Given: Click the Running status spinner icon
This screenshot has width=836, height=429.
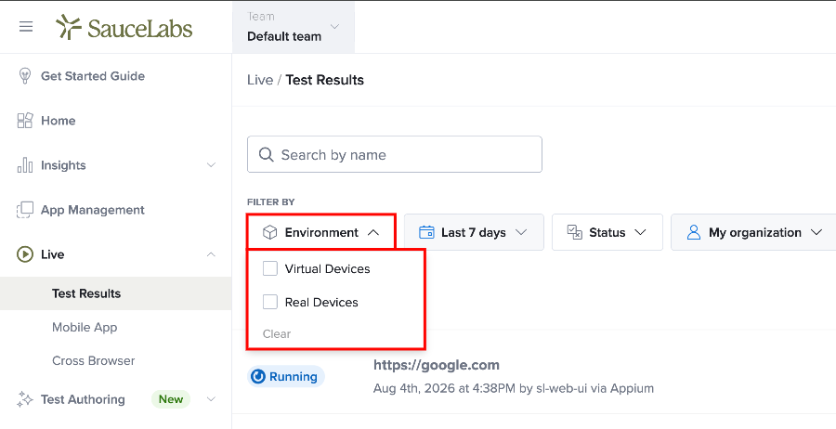Looking at the screenshot, I should pos(258,377).
